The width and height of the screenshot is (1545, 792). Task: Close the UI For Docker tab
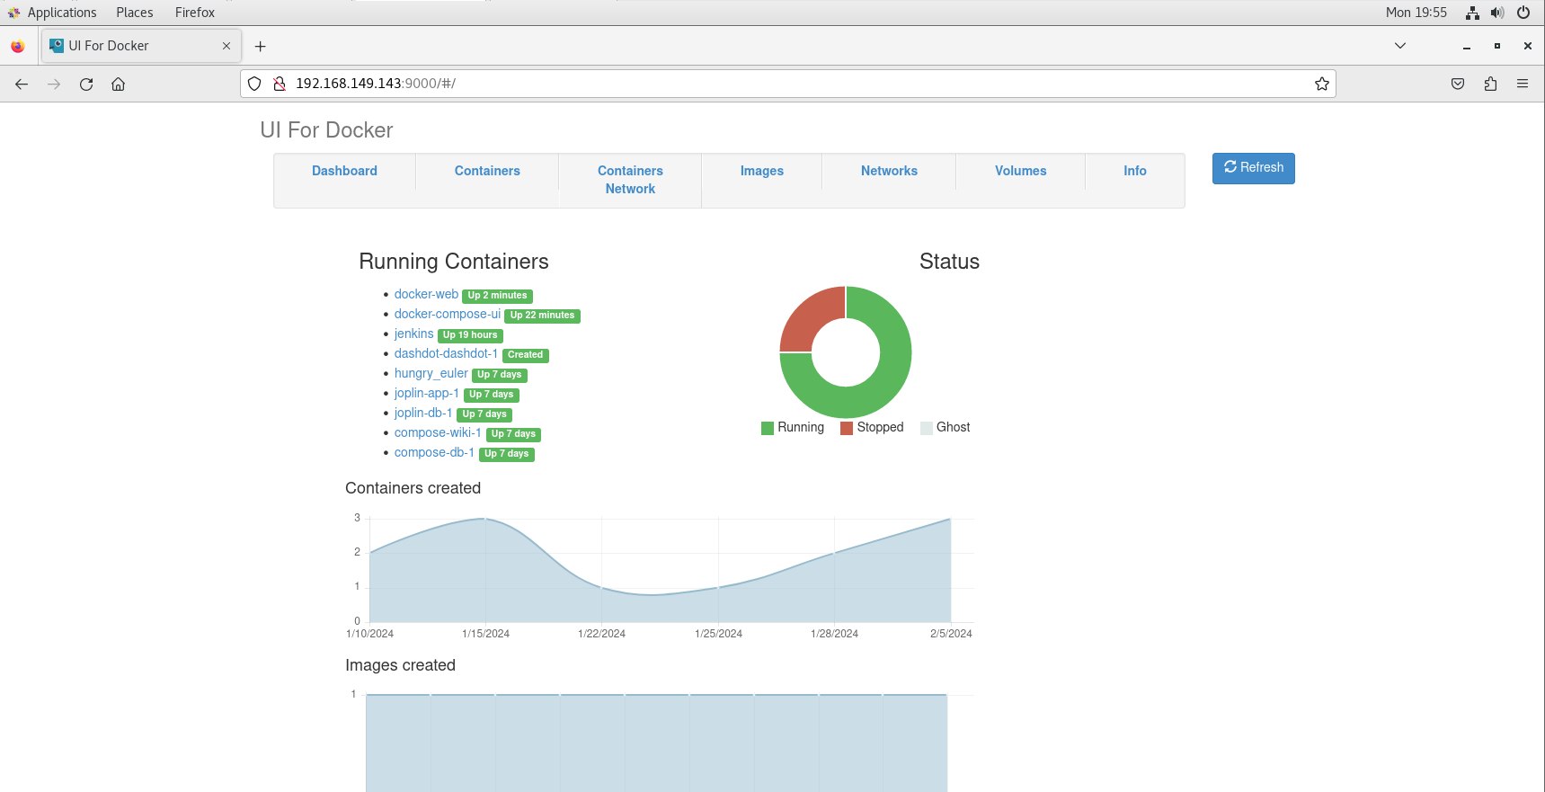tap(226, 46)
